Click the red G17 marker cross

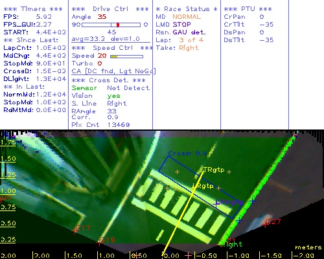point(75,231)
